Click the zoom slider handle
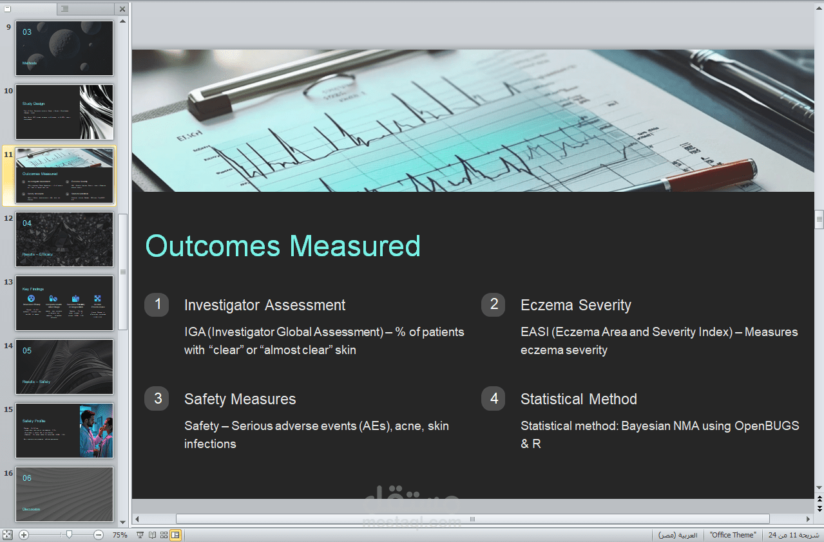Screen dimensions: 824x542 tap(69, 534)
